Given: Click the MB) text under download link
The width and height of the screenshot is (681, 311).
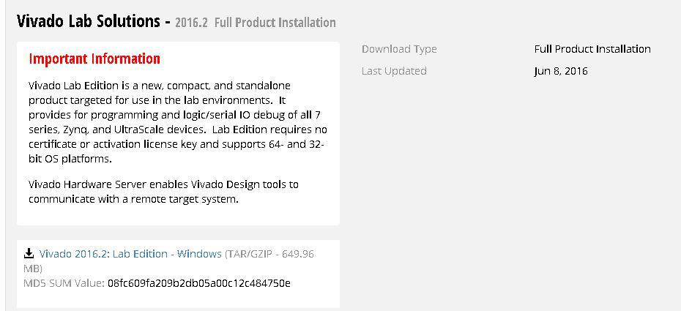Looking at the screenshot, I should point(32,269).
